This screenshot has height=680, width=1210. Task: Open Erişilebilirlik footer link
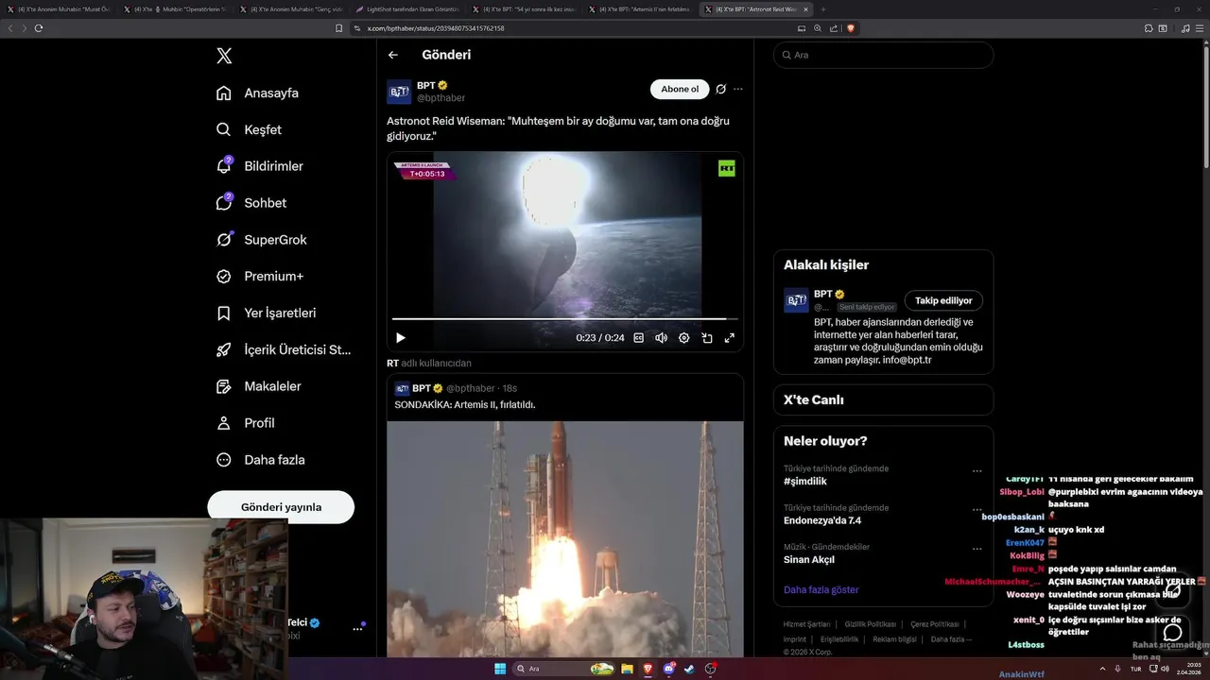pos(839,639)
